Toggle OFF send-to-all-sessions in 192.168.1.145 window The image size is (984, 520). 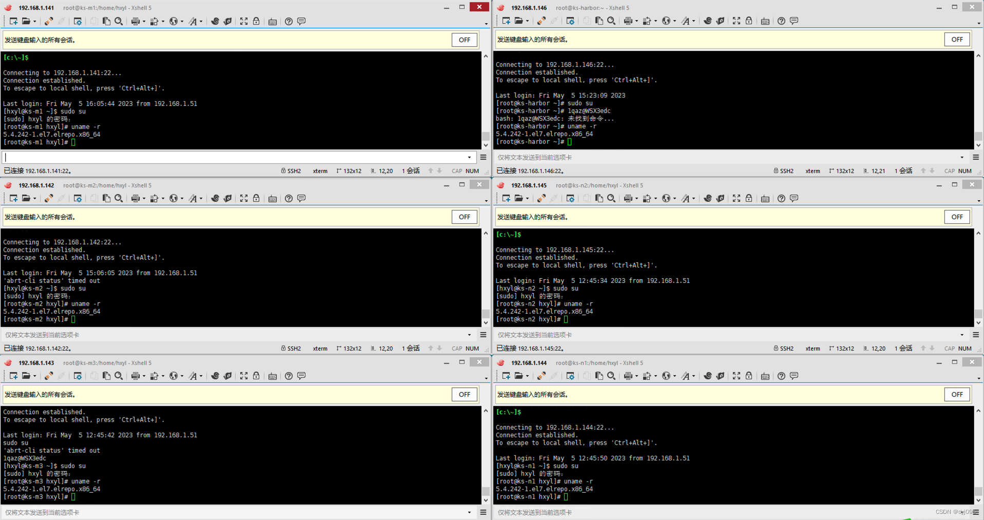(957, 217)
